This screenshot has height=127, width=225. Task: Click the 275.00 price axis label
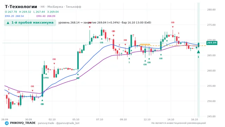click(211, 25)
